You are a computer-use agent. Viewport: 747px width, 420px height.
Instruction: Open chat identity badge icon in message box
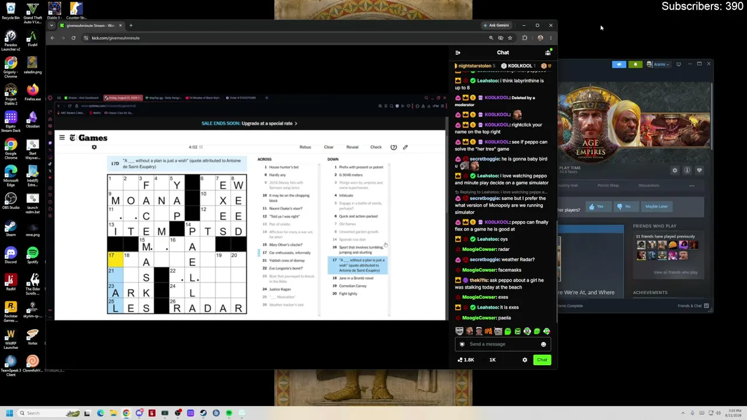click(462, 344)
